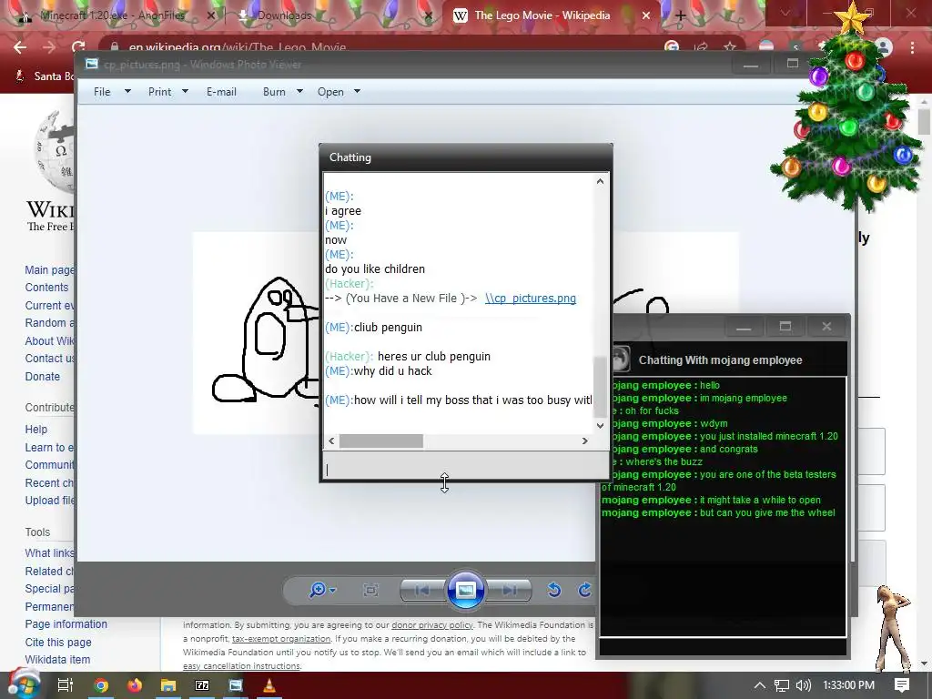
Task: Switch to The Lego Movie - Wikipedia tab
Action: pos(542,15)
